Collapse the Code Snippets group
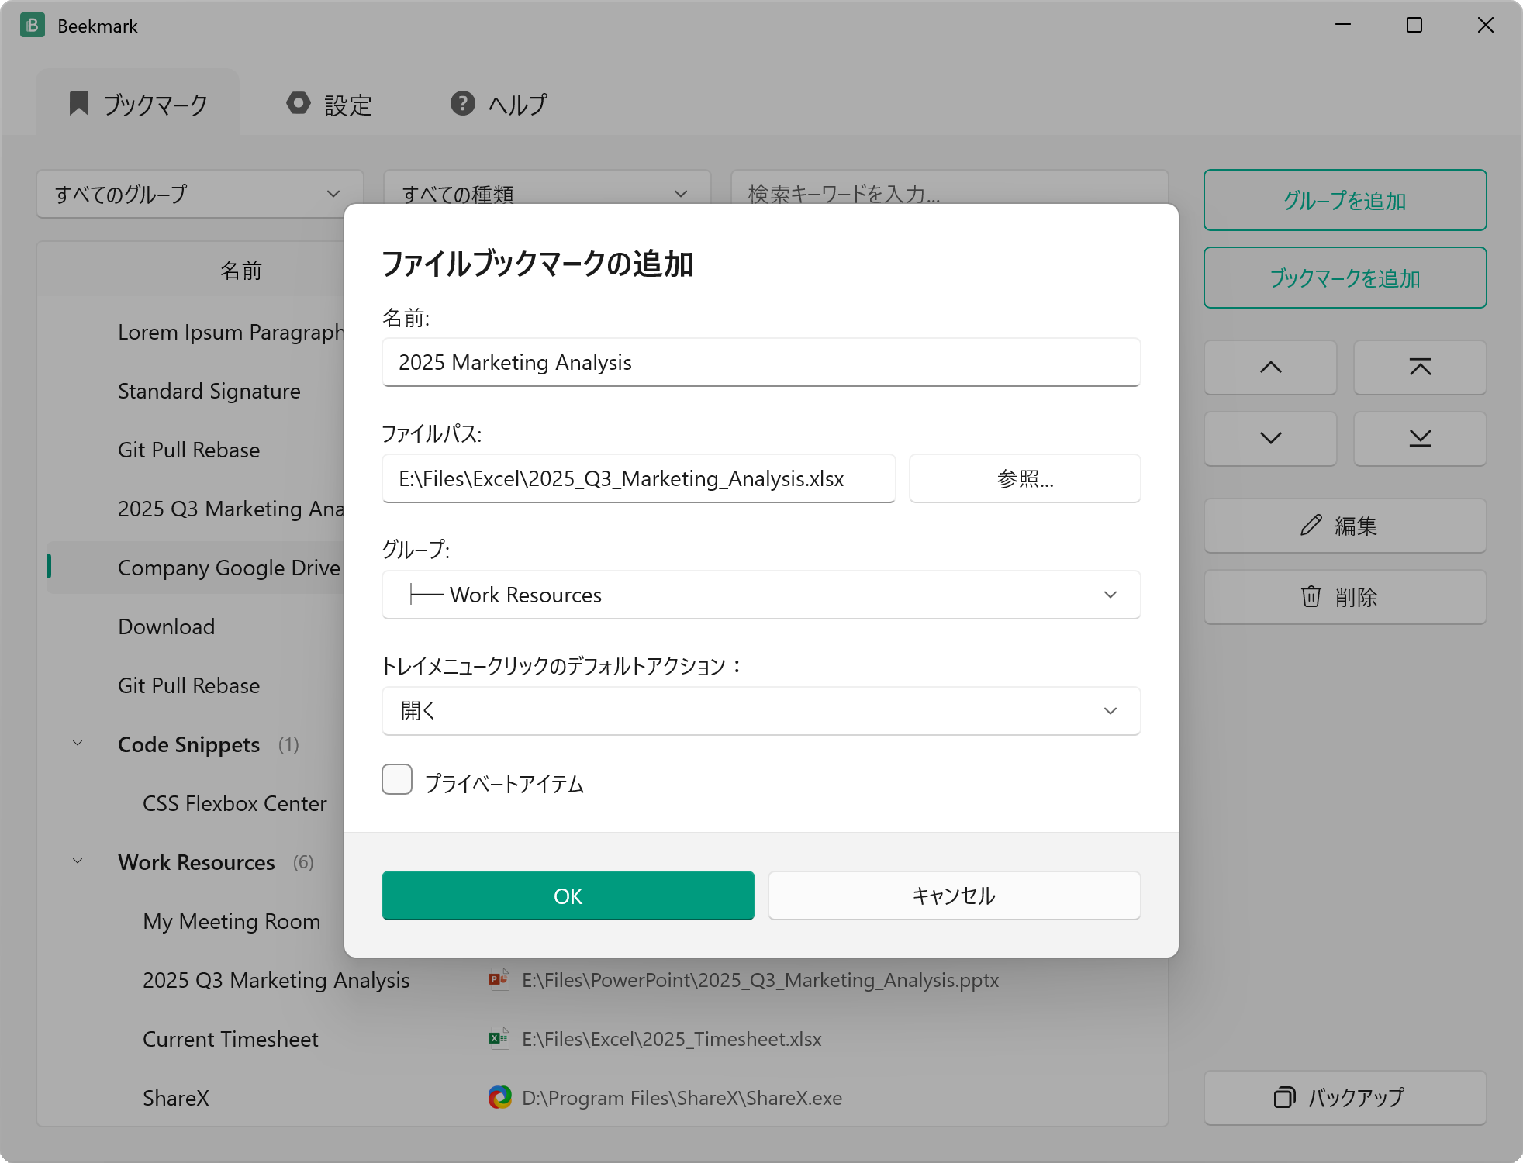The image size is (1523, 1163). coord(78,744)
